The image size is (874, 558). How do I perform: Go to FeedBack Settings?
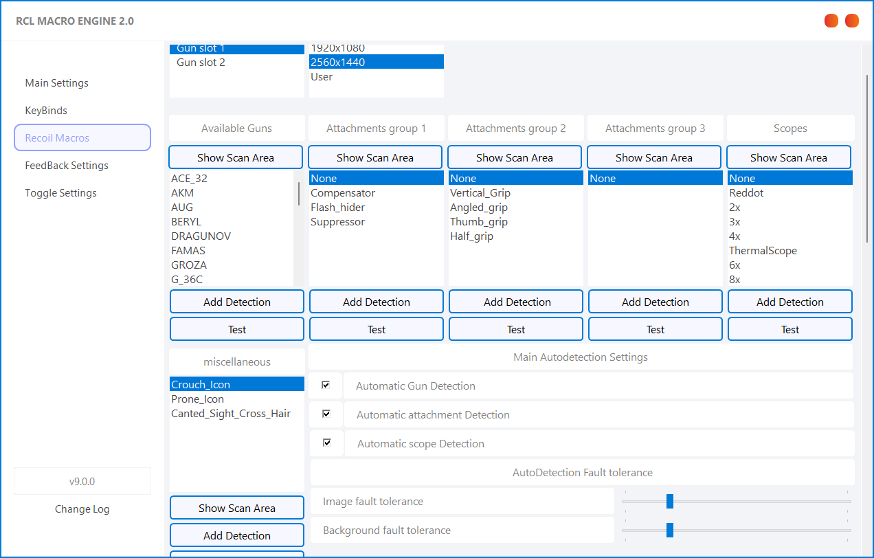(67, 166)
